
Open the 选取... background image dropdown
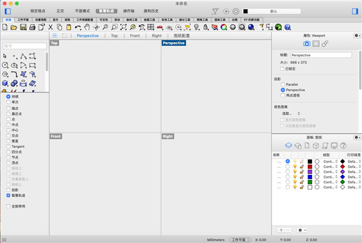coord(291,113)
